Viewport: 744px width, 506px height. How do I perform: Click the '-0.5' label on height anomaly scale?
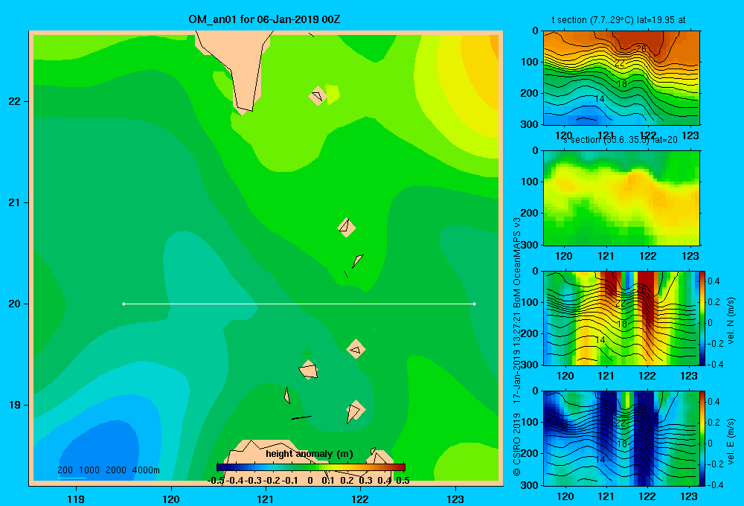click(216, 481)
